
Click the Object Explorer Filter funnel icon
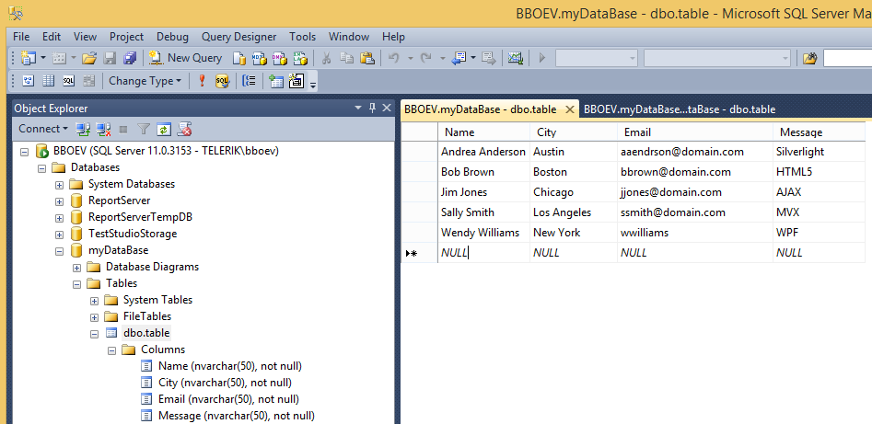[x=144, y=130]
